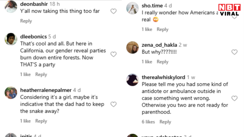Like deonbashir's comment with the heart
Screen dimensions: 244x137
[x=113, y=11]
